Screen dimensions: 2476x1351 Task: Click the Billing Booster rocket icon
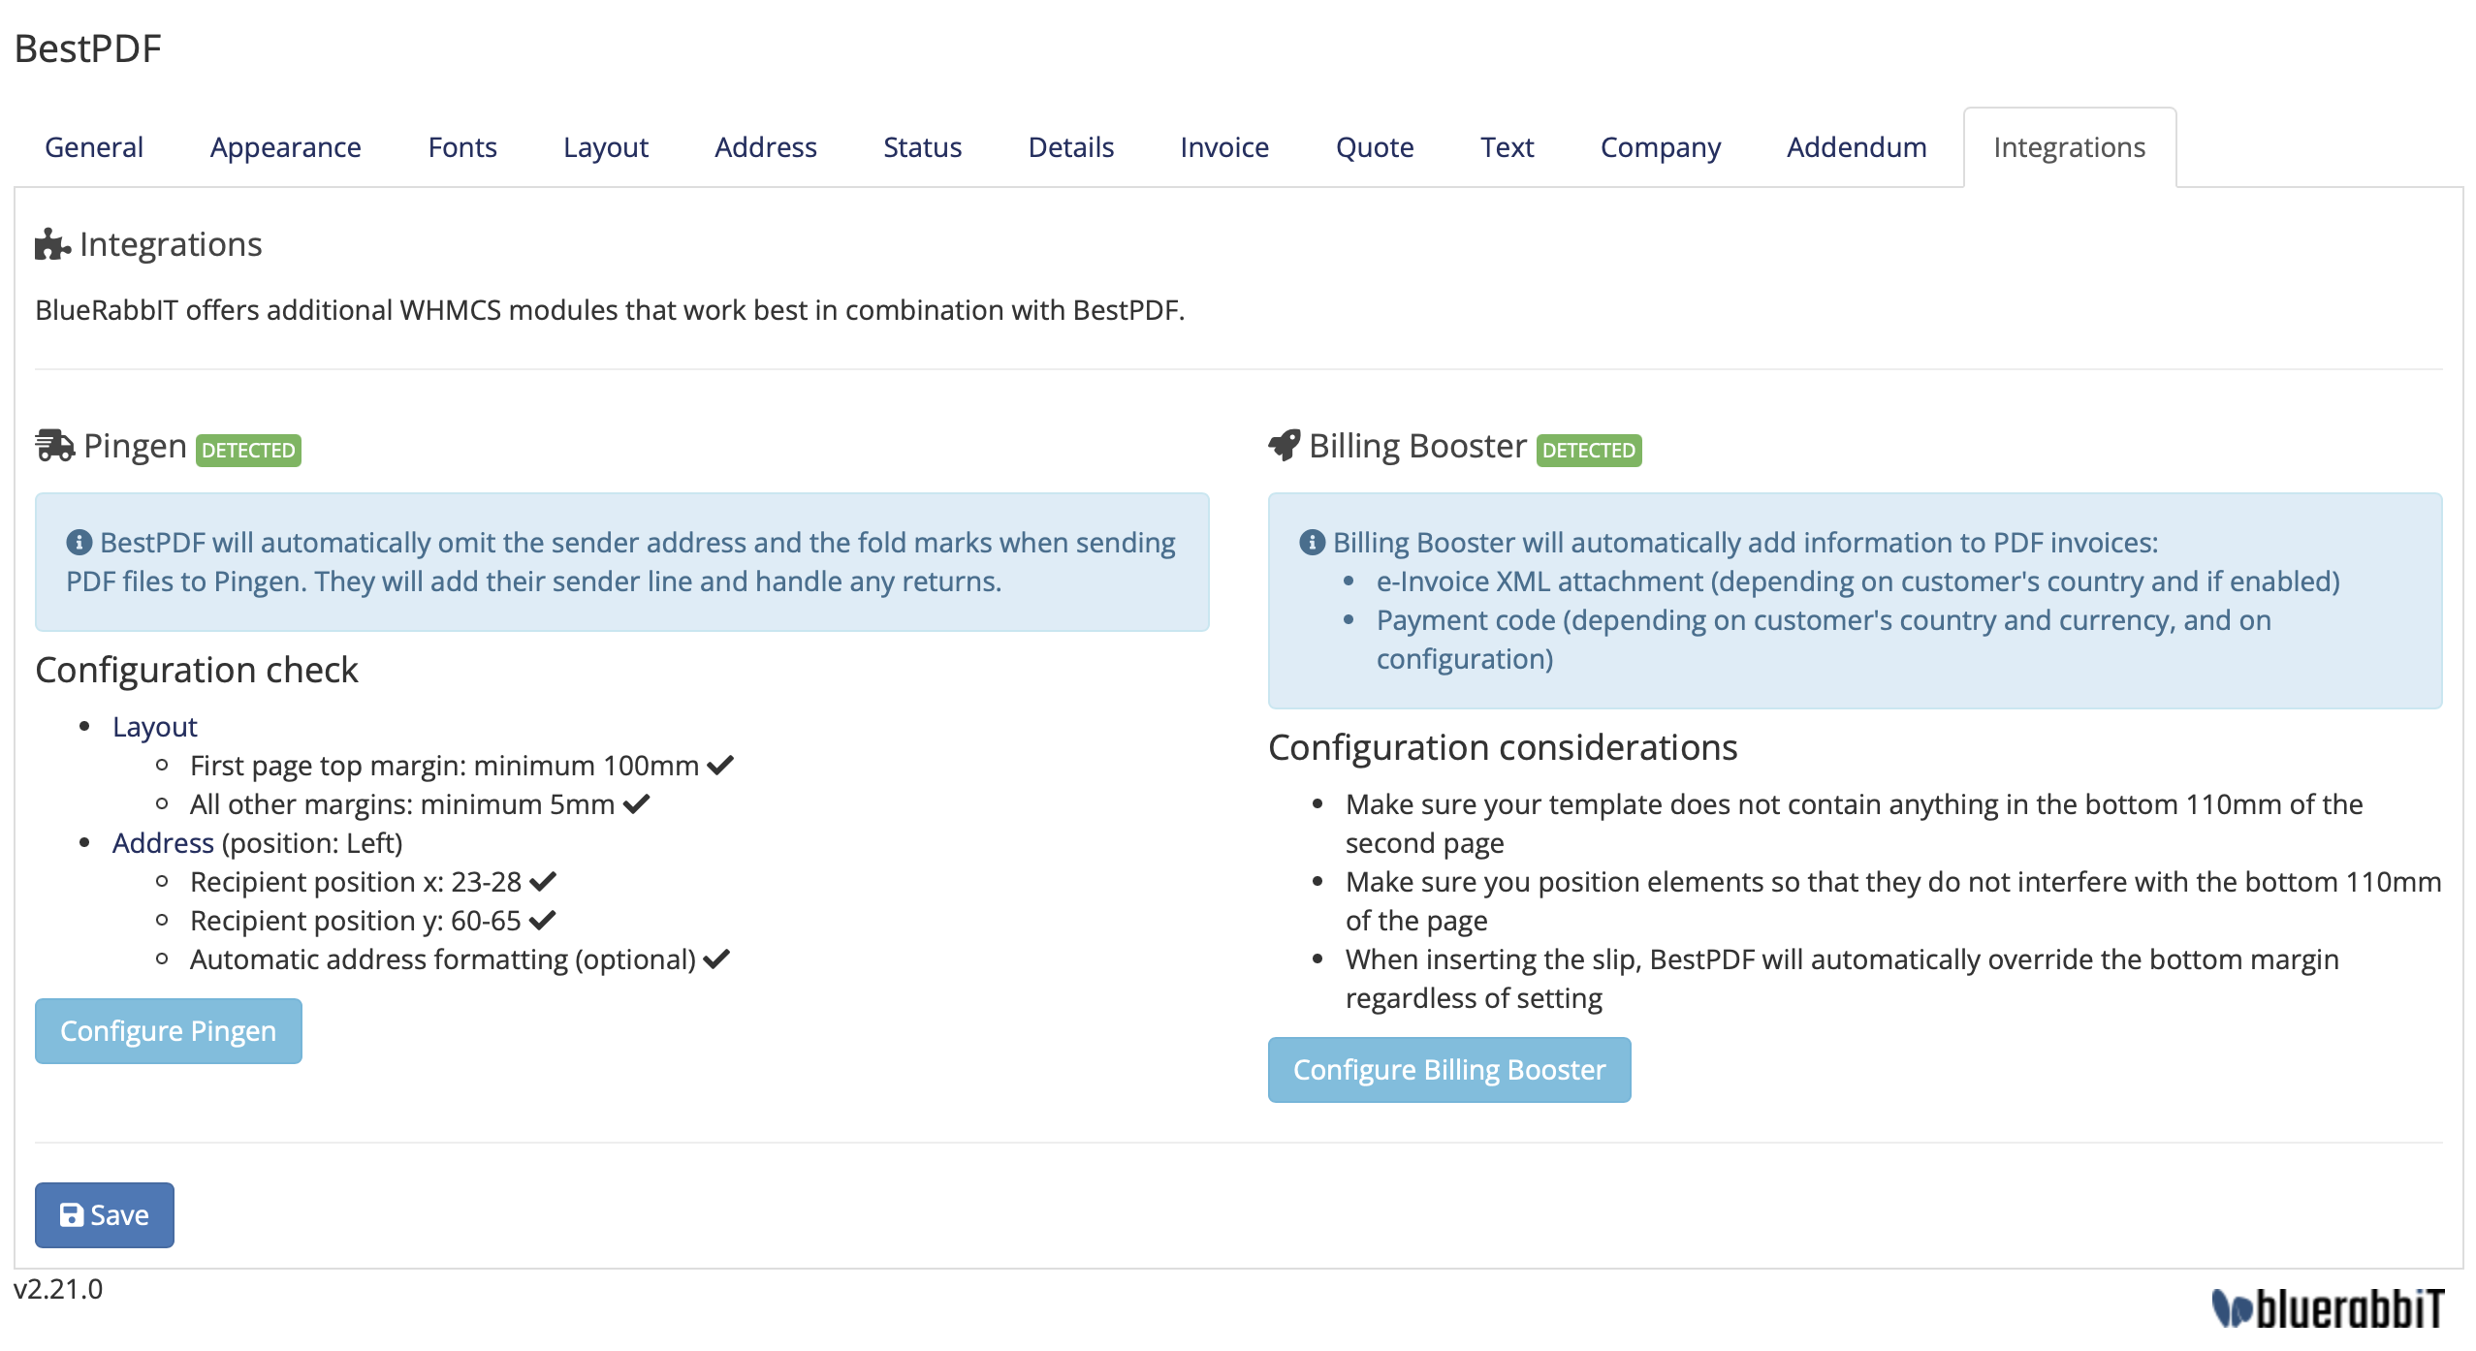pyautogui.click(x=1285, y=446)
